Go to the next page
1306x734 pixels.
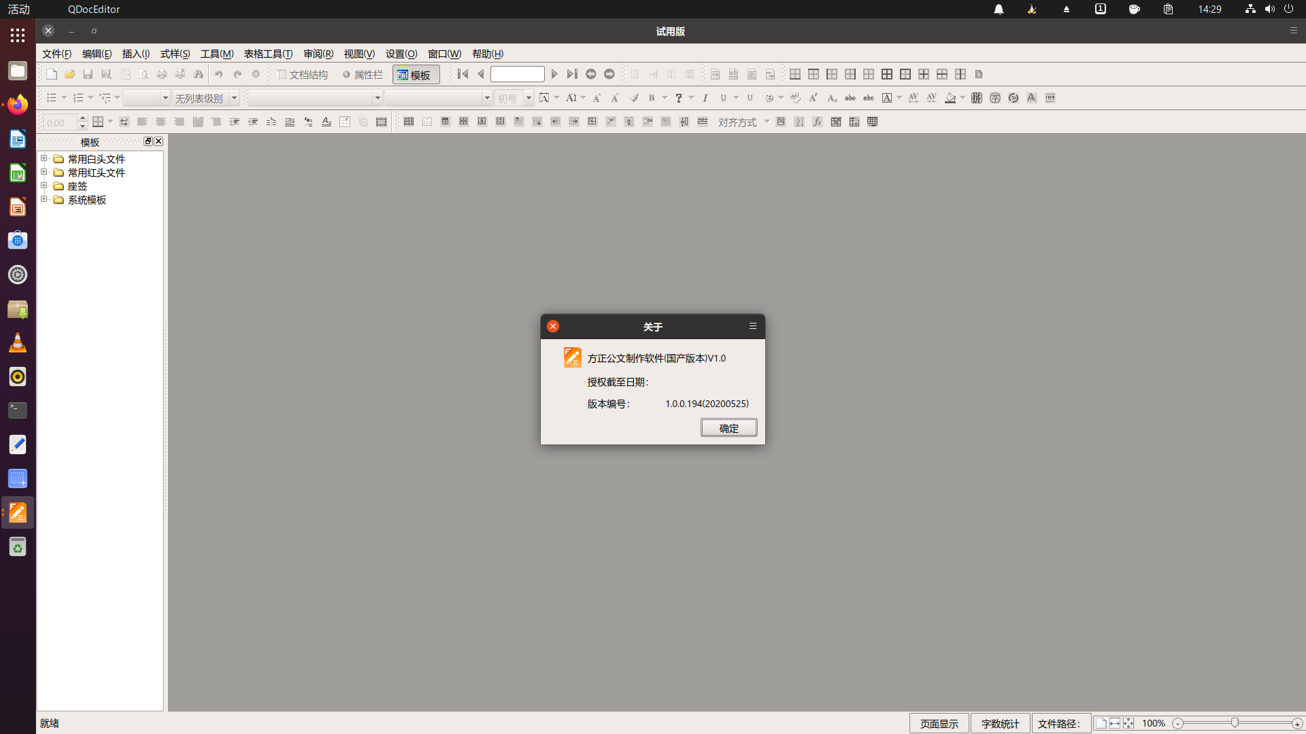pos(554,74)
